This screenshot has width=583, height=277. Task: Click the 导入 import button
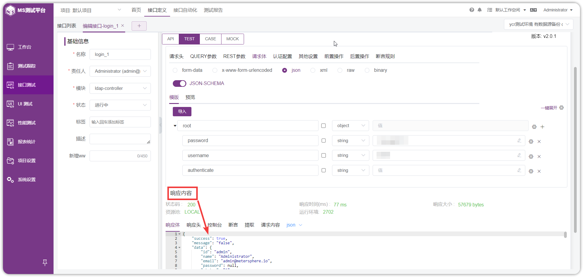(x=182, y=111)
